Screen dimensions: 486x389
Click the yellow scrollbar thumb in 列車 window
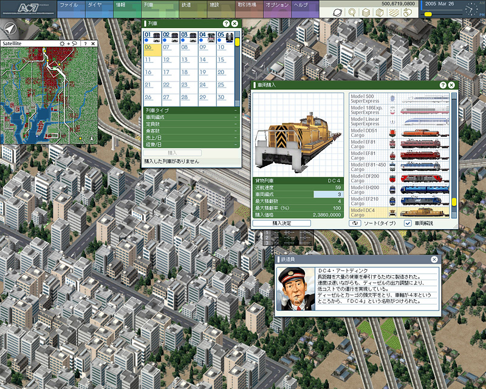237,42
